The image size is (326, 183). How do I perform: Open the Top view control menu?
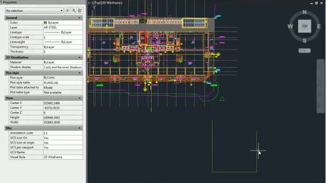[x=97, y=3]
